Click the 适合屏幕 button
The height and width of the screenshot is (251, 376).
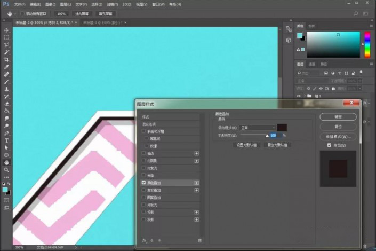click(82, 14)
